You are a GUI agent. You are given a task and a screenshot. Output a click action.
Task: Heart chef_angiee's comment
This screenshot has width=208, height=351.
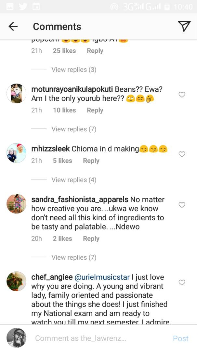point(182,282)
